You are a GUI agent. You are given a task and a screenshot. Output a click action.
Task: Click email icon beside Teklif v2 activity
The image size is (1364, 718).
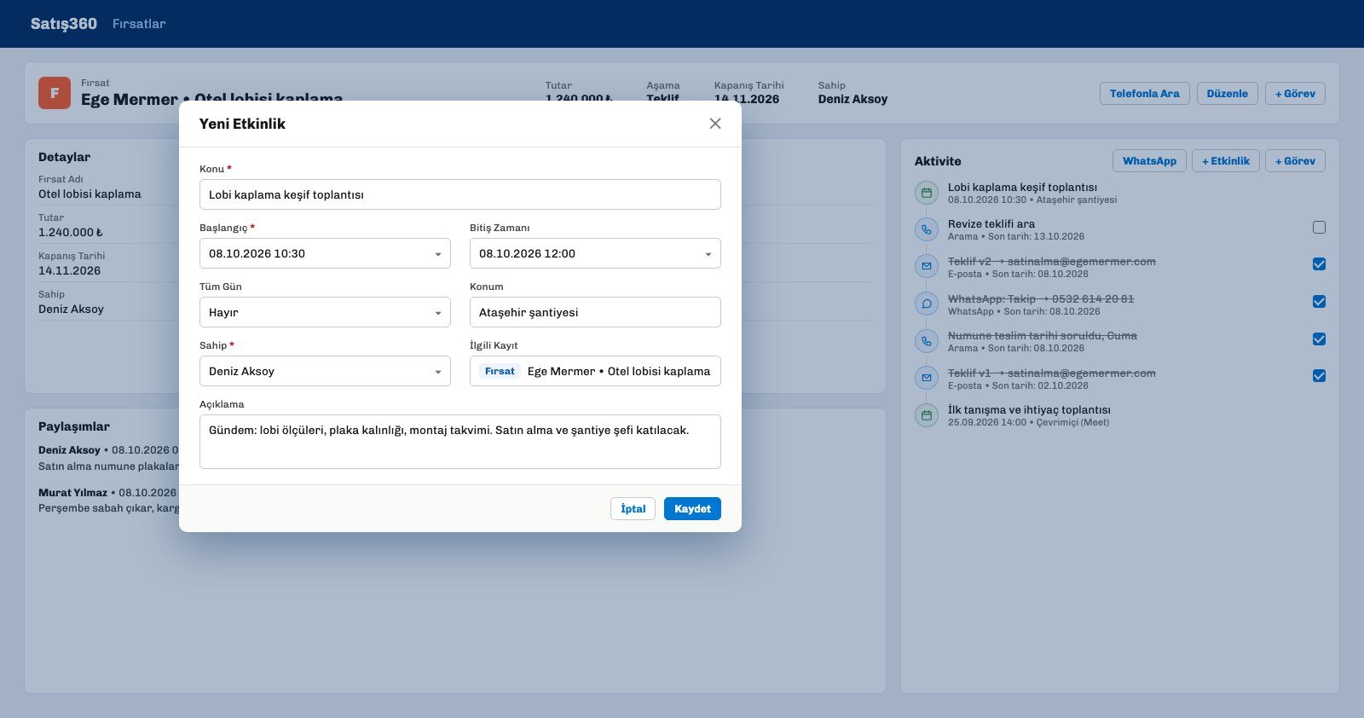point(927,267)
